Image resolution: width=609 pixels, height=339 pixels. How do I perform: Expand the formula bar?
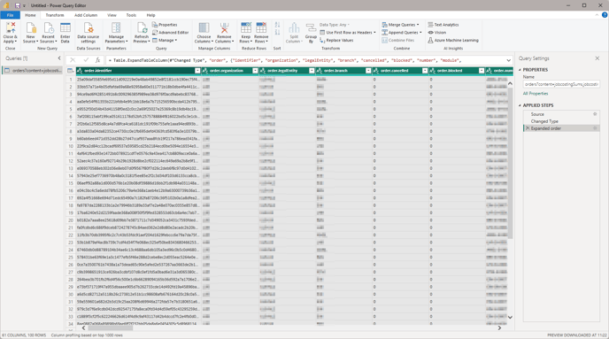tap(508, 60)
